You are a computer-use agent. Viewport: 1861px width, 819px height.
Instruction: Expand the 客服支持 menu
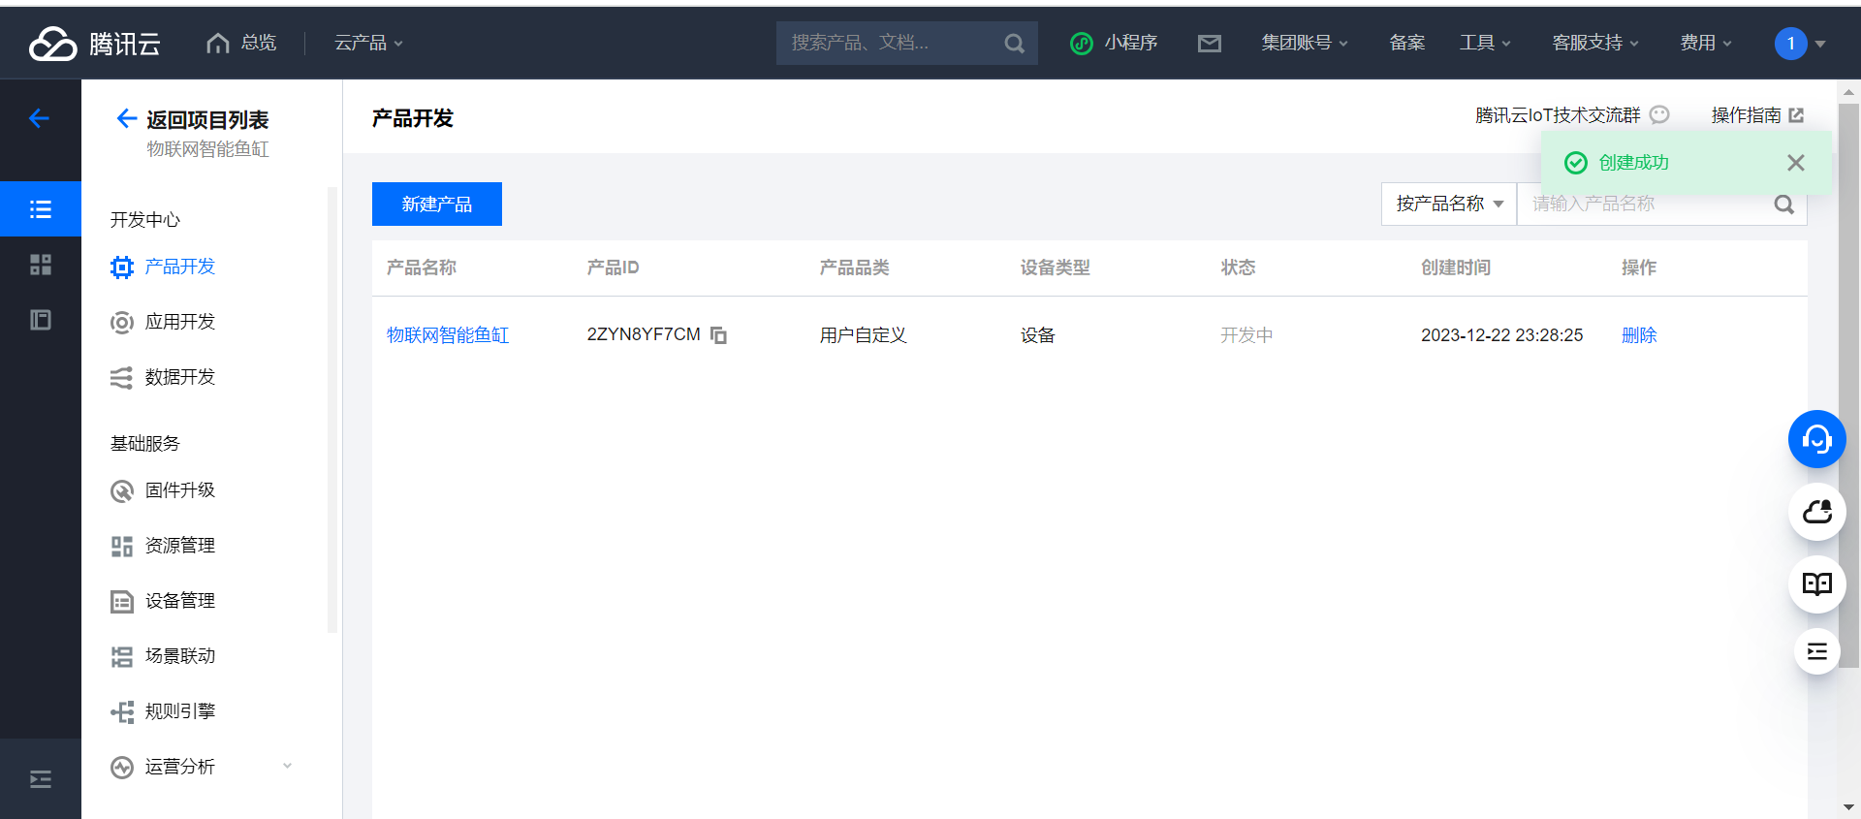1595,43
